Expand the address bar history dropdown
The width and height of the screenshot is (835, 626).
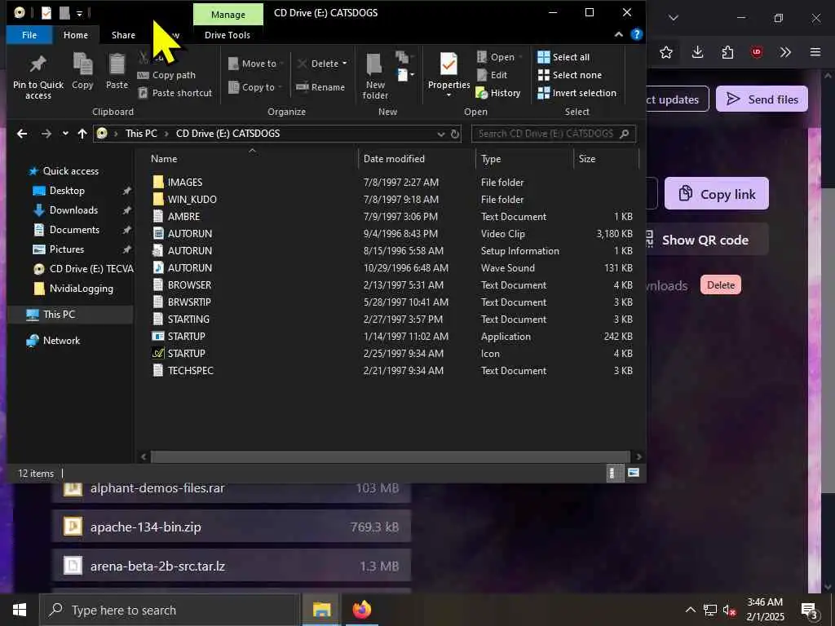coord(440,134)
